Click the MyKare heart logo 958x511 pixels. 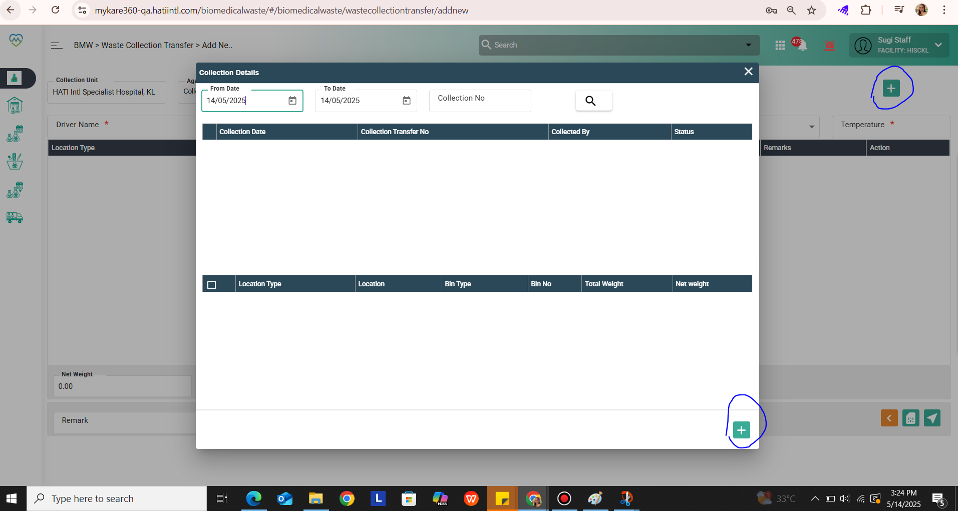pos(16,40)
